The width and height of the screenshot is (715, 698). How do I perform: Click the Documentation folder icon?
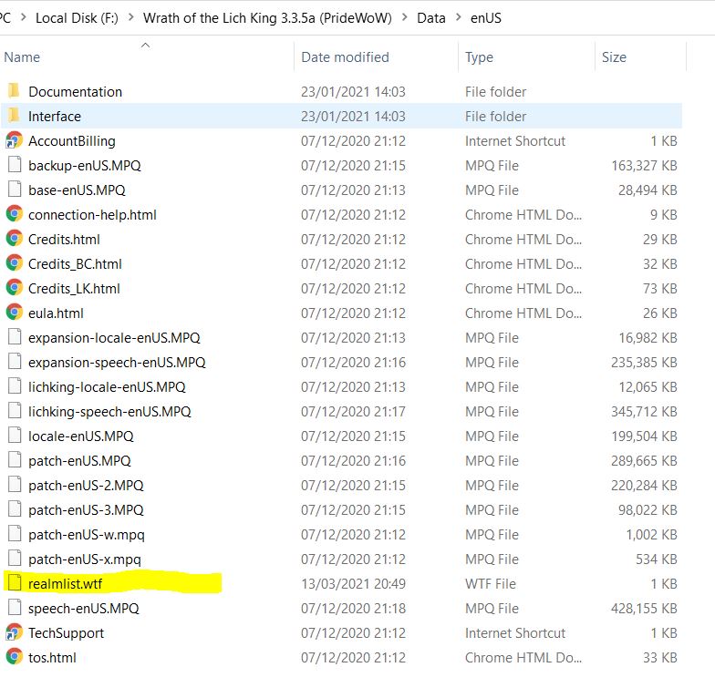(x=15, y=91)
